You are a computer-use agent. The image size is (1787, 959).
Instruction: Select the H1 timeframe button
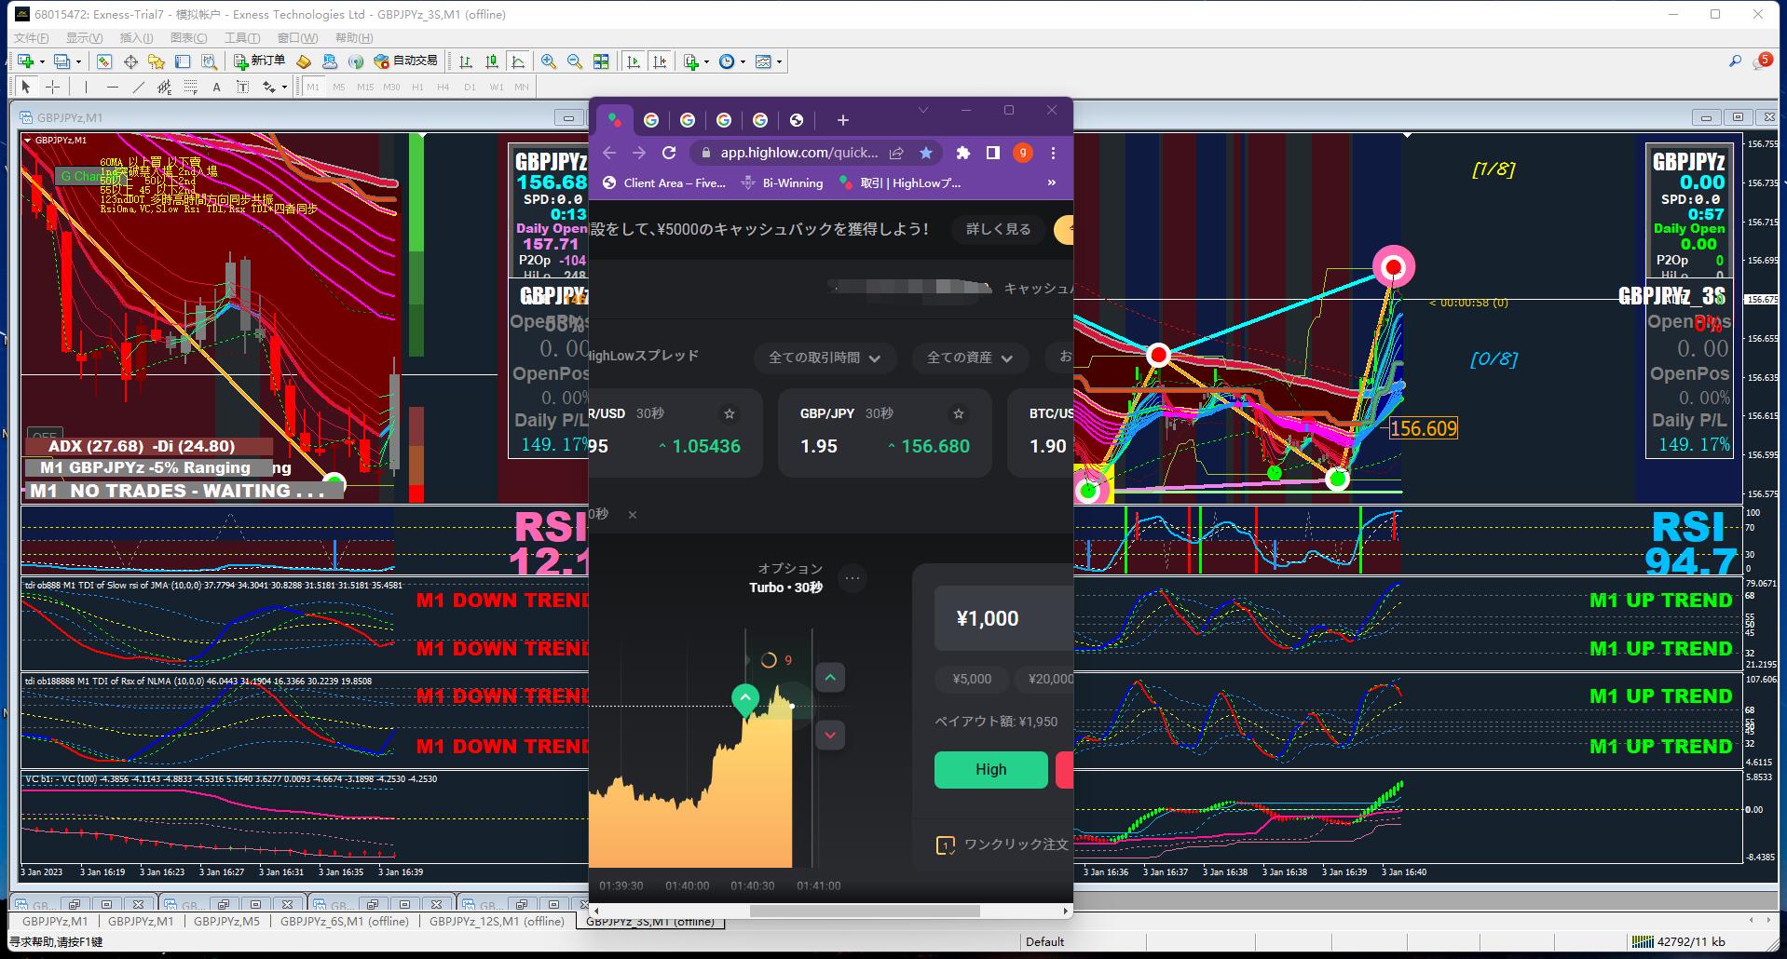click(x=417, y=88)
